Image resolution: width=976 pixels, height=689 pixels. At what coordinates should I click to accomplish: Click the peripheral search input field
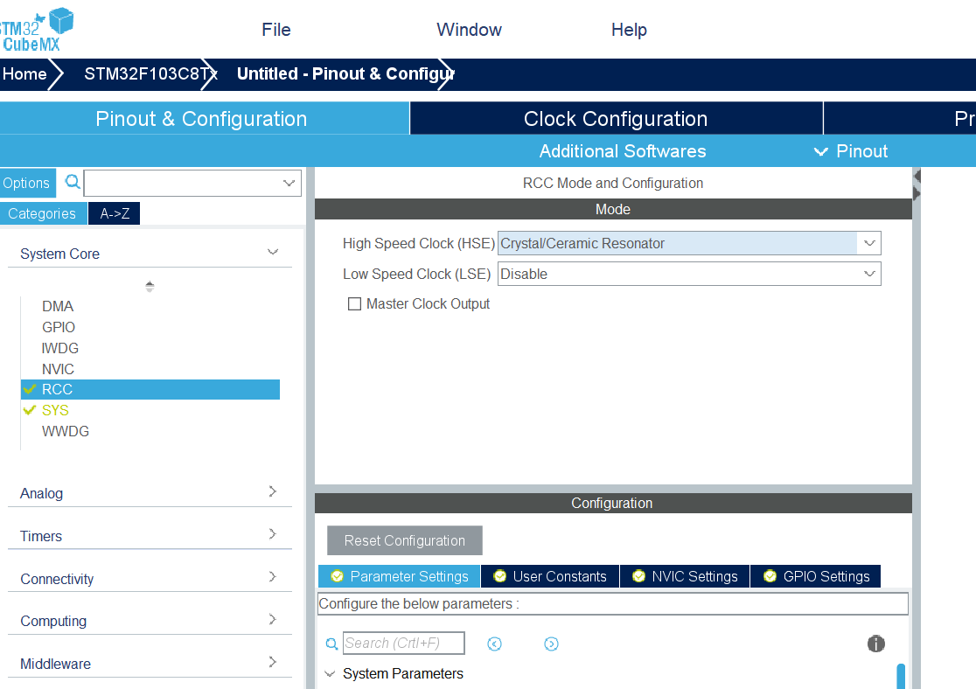193,183
